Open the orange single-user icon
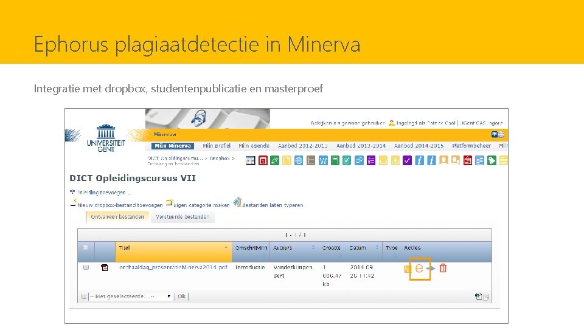This screenshot has width=584, height=328. [x=443, y=160]
